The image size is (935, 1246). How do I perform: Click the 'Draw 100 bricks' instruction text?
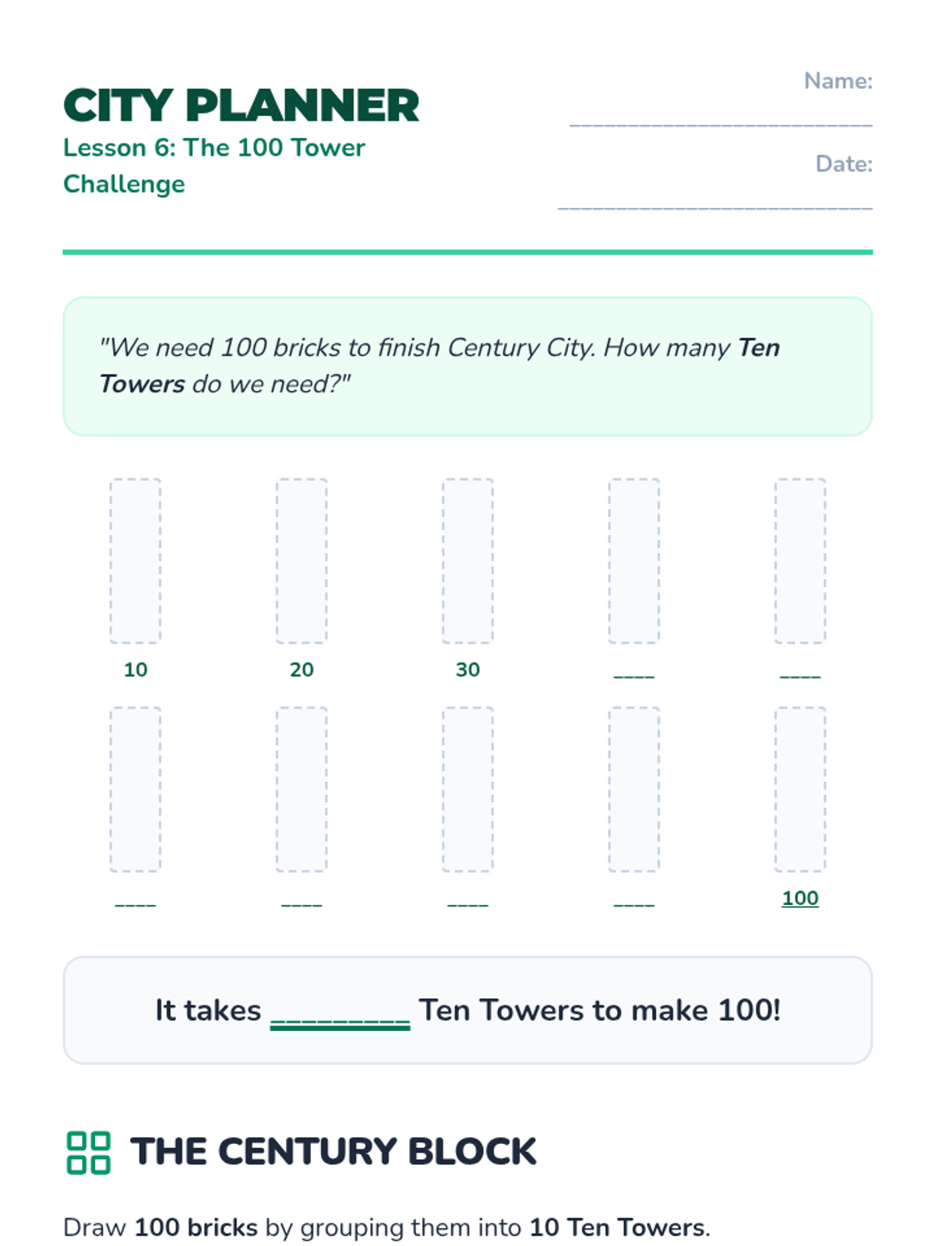[x=386, y=1227]
